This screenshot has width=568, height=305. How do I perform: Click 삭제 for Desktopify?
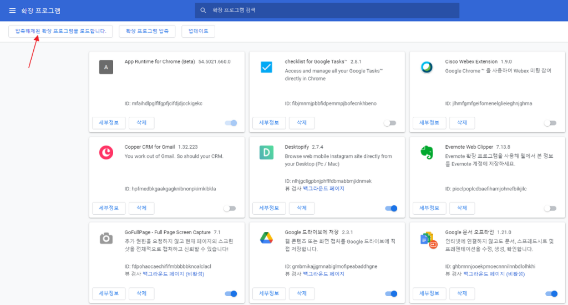302,208
